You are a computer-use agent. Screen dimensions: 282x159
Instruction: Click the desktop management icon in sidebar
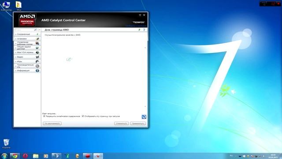[x=37, y=43]
